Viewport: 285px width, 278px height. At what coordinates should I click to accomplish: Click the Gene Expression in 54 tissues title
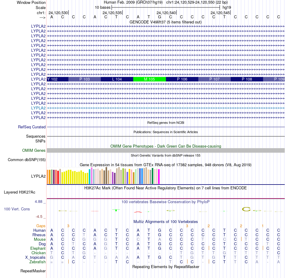coord(166,165)
